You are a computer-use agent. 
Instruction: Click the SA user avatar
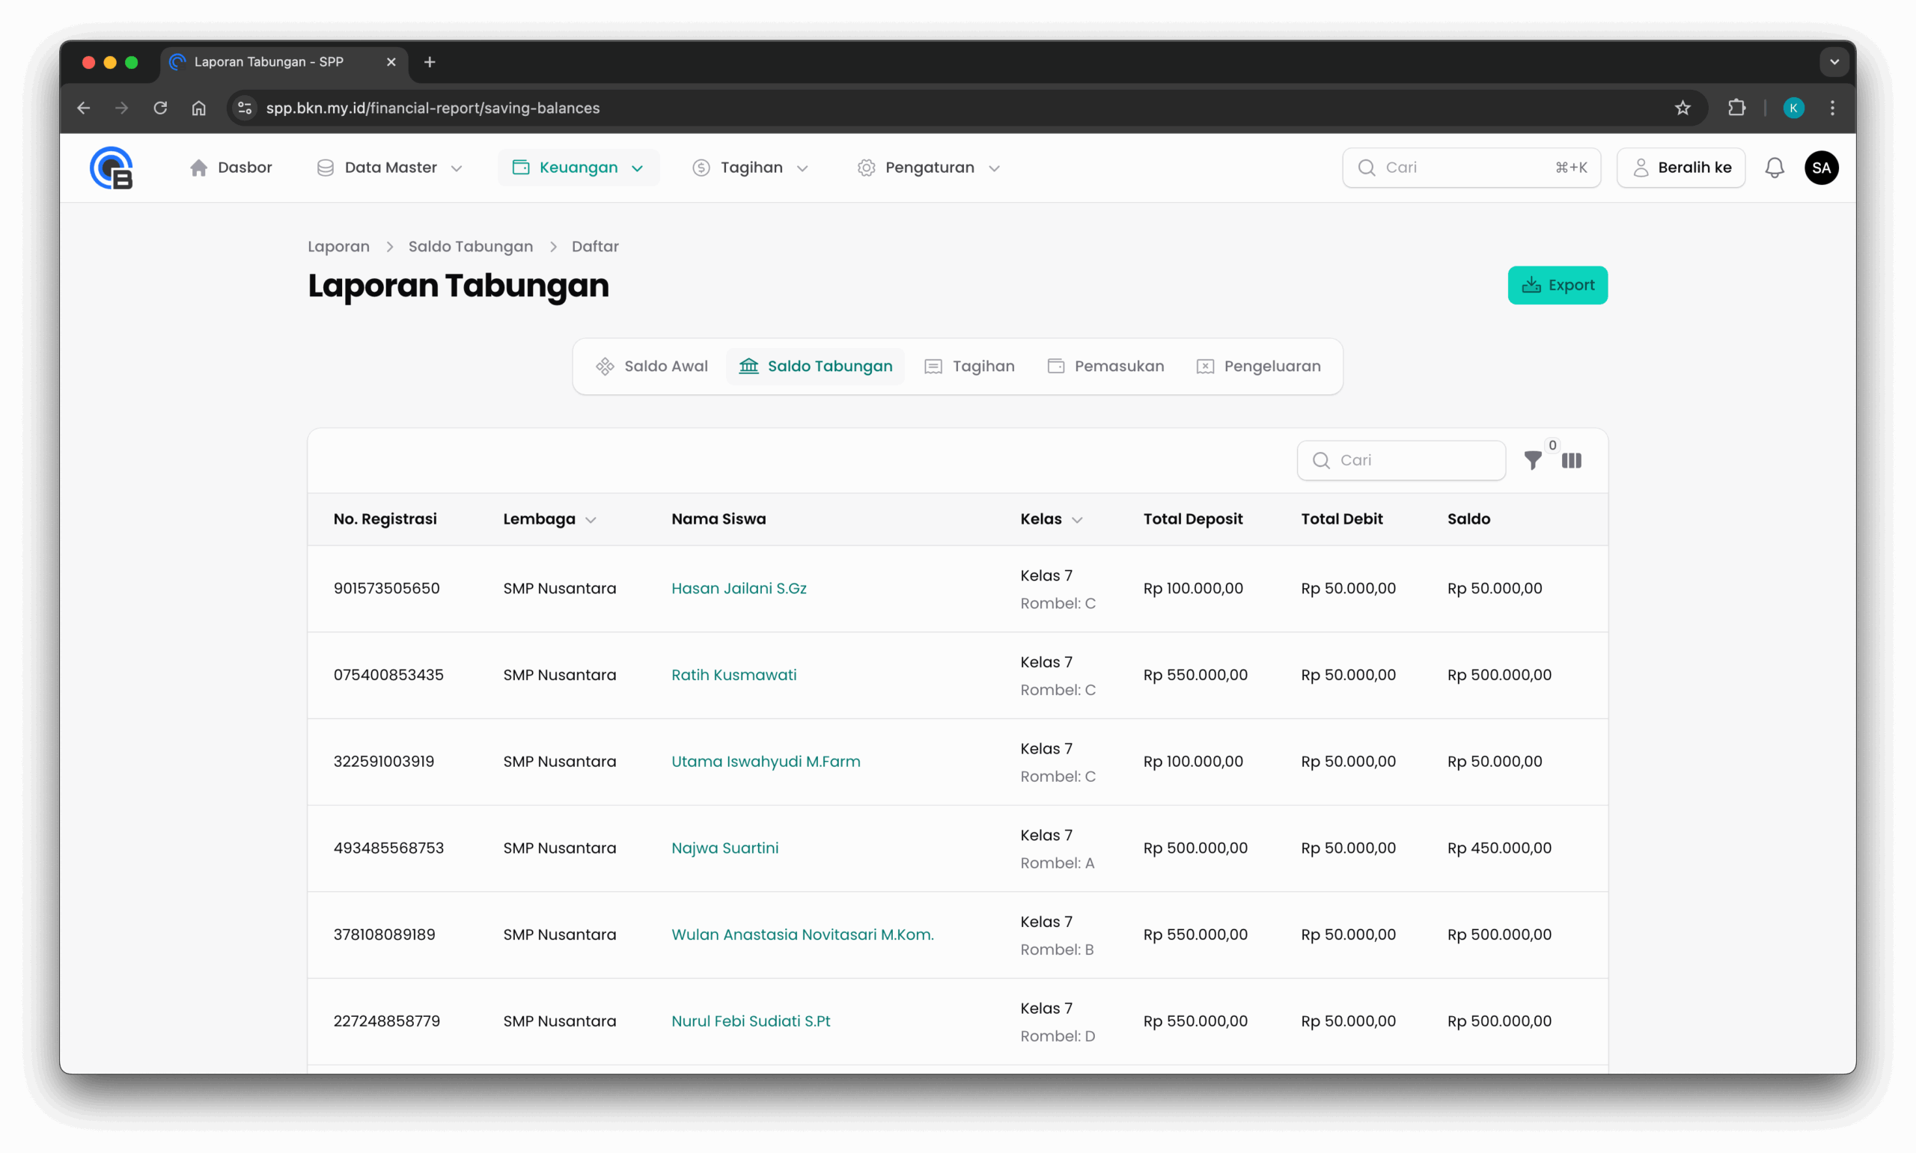1820,168
